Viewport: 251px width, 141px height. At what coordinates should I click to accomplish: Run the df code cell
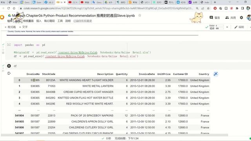click(9, 66)
